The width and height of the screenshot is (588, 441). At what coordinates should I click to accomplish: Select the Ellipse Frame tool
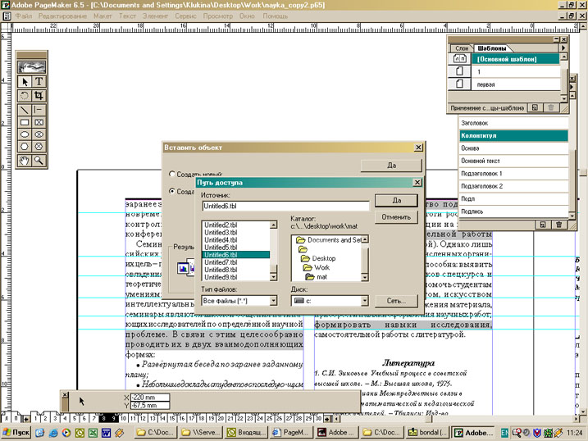coord(39,134)
